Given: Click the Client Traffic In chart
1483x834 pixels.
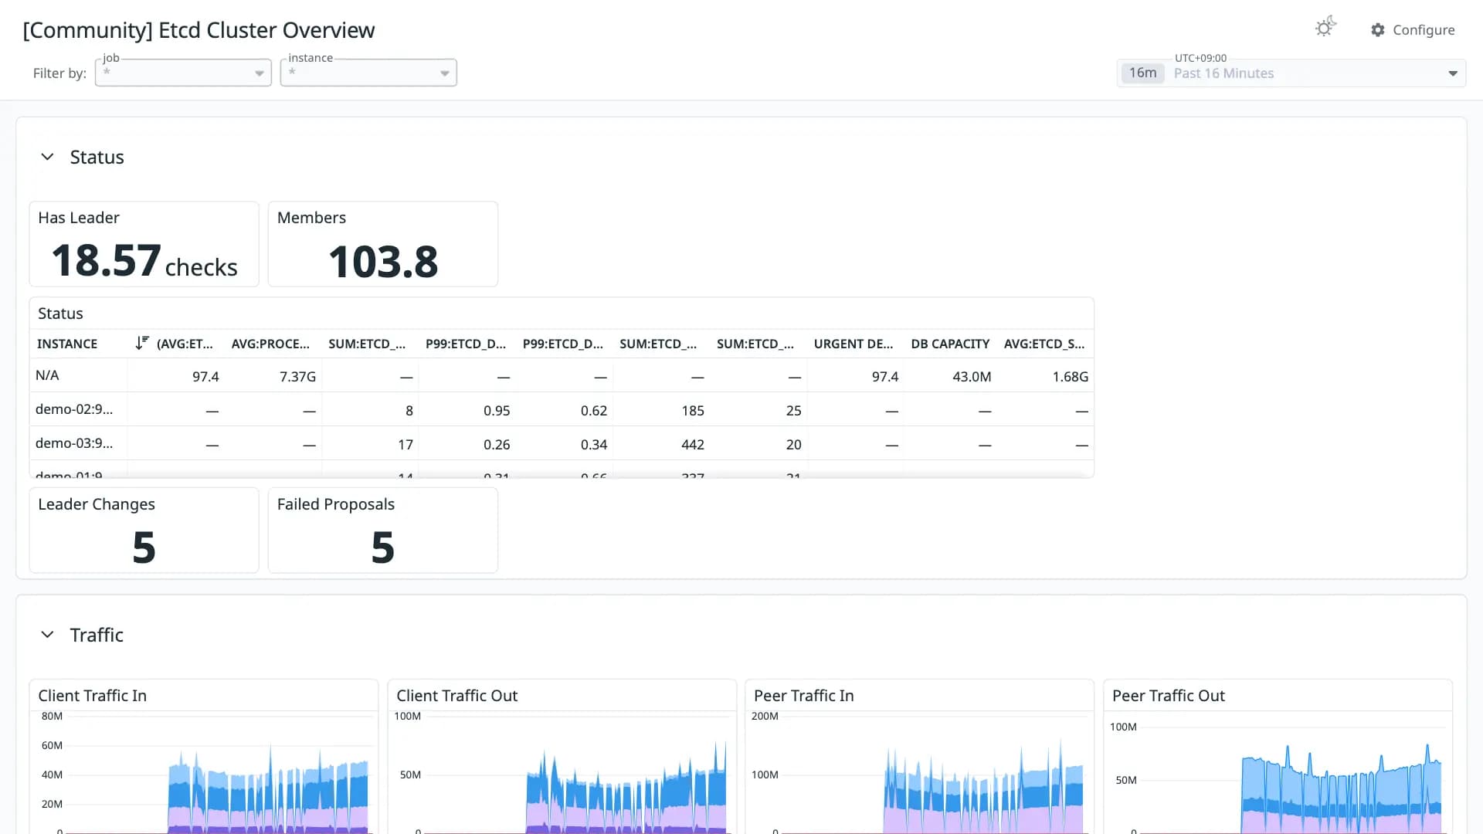Looking at the screenshot, I should coord(204,757).
